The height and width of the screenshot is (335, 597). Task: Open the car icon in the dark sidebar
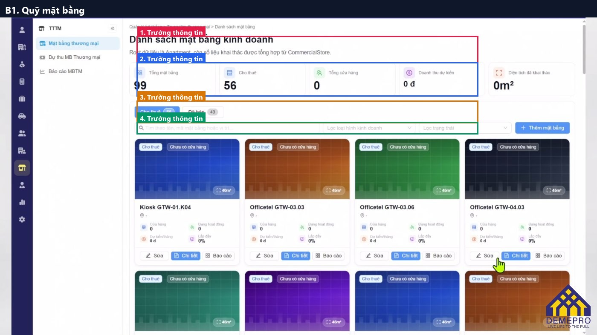tap(22, 116)
